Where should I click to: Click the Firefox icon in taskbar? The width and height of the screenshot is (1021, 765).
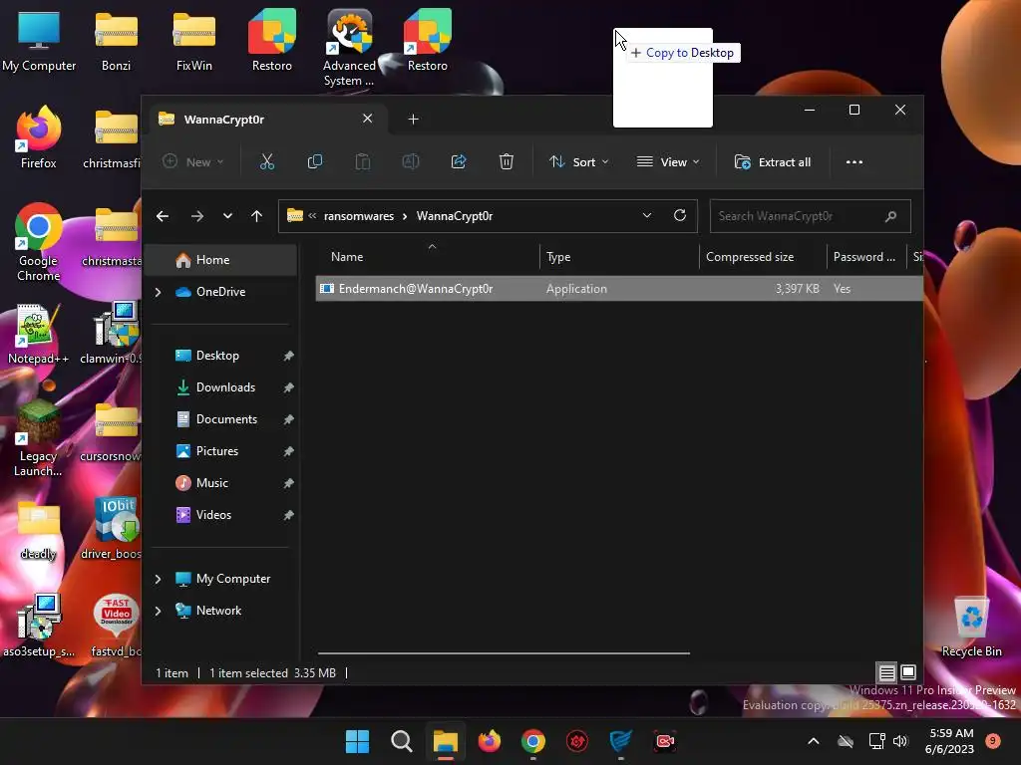click(490, 741)
